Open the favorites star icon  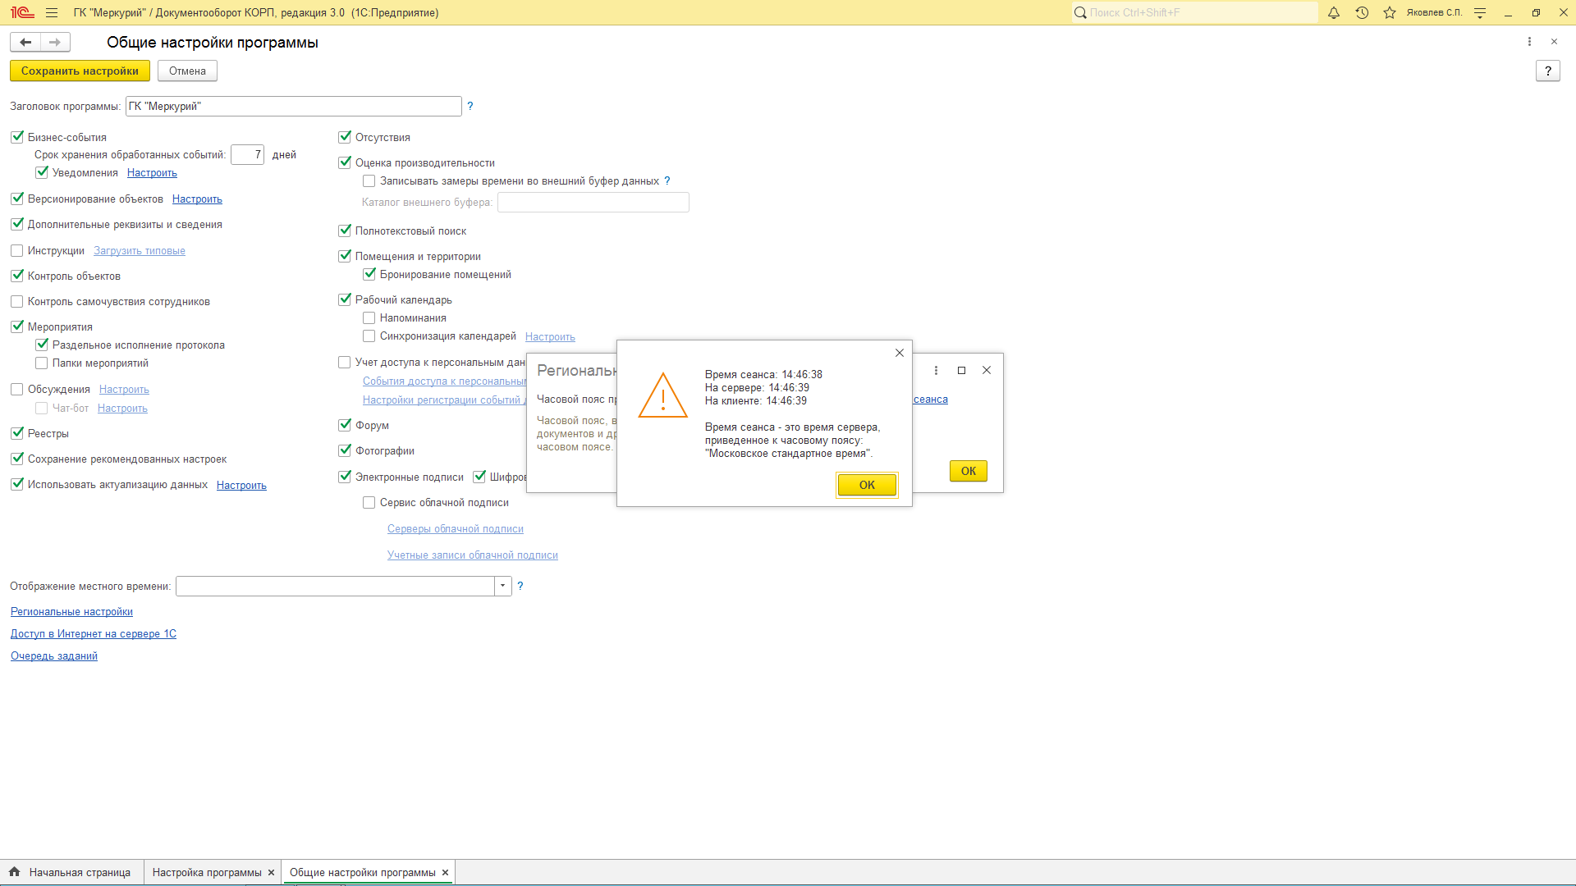(1390, 12)
